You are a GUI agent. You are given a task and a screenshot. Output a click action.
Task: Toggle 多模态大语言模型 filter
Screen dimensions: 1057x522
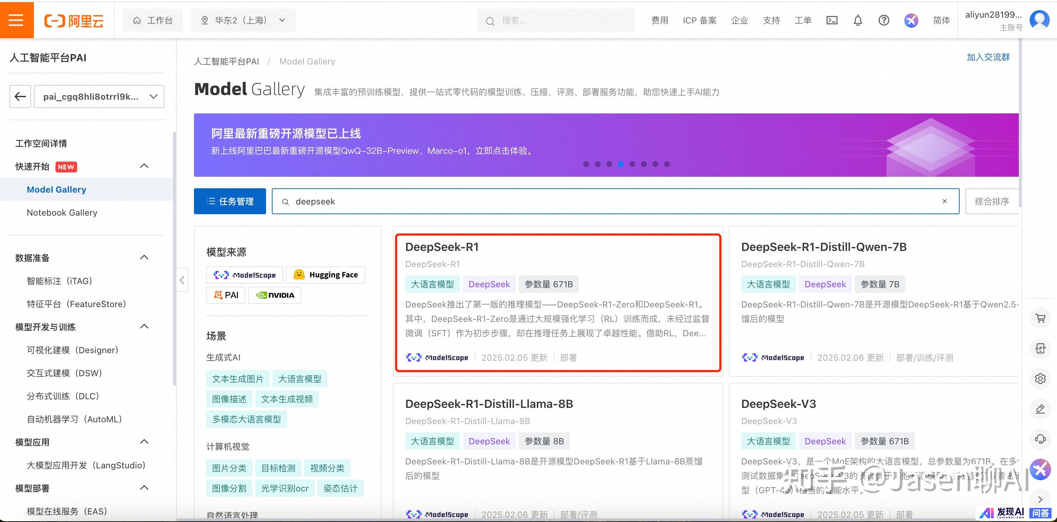[247, 419]
